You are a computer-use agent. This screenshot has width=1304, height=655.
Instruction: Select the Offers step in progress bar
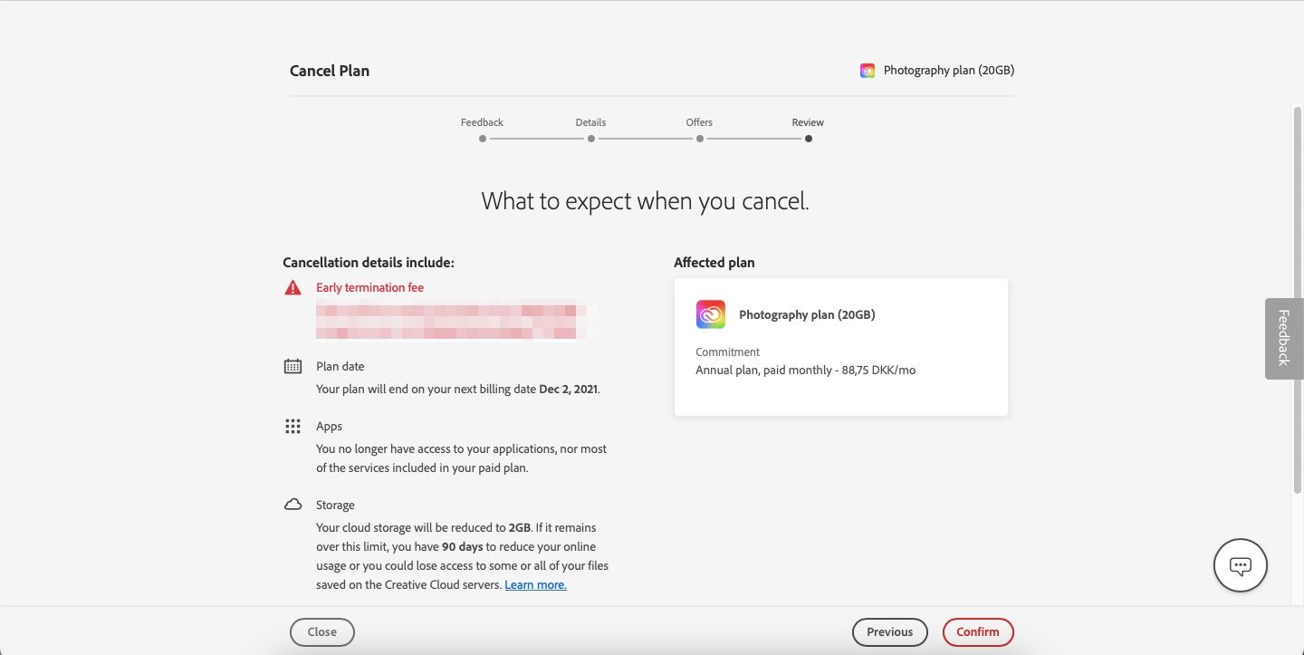pyautogui.click(x=699, y=130)
